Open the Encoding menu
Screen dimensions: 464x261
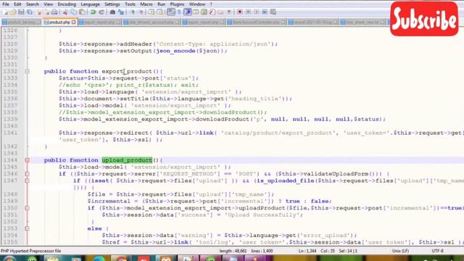coord(67,4)
